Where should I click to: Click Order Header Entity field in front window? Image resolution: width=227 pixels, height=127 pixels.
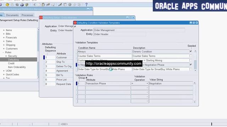[120, 34]
